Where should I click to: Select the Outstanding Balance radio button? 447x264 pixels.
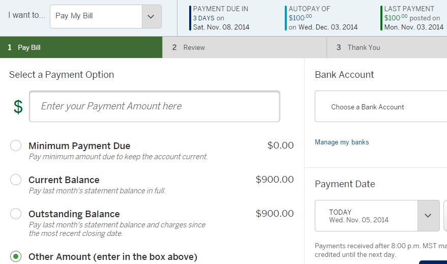[16, 214]
